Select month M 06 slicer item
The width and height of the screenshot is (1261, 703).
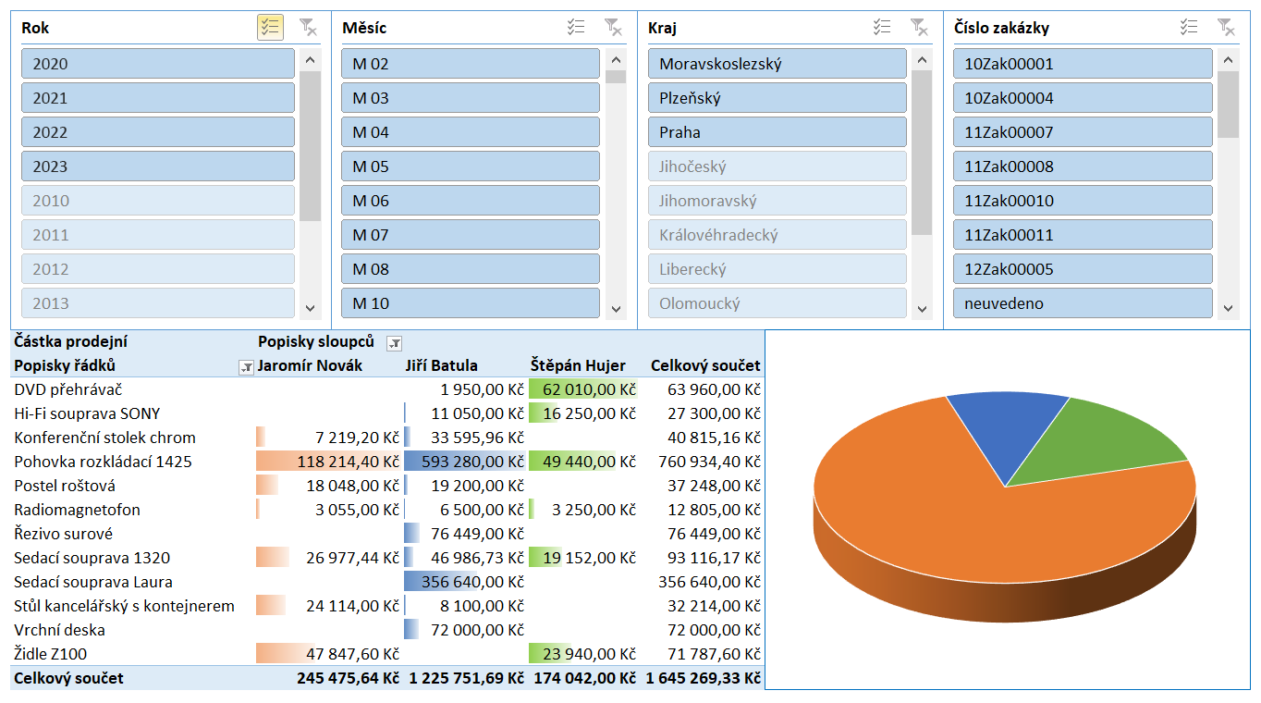(x=471, y=201)
